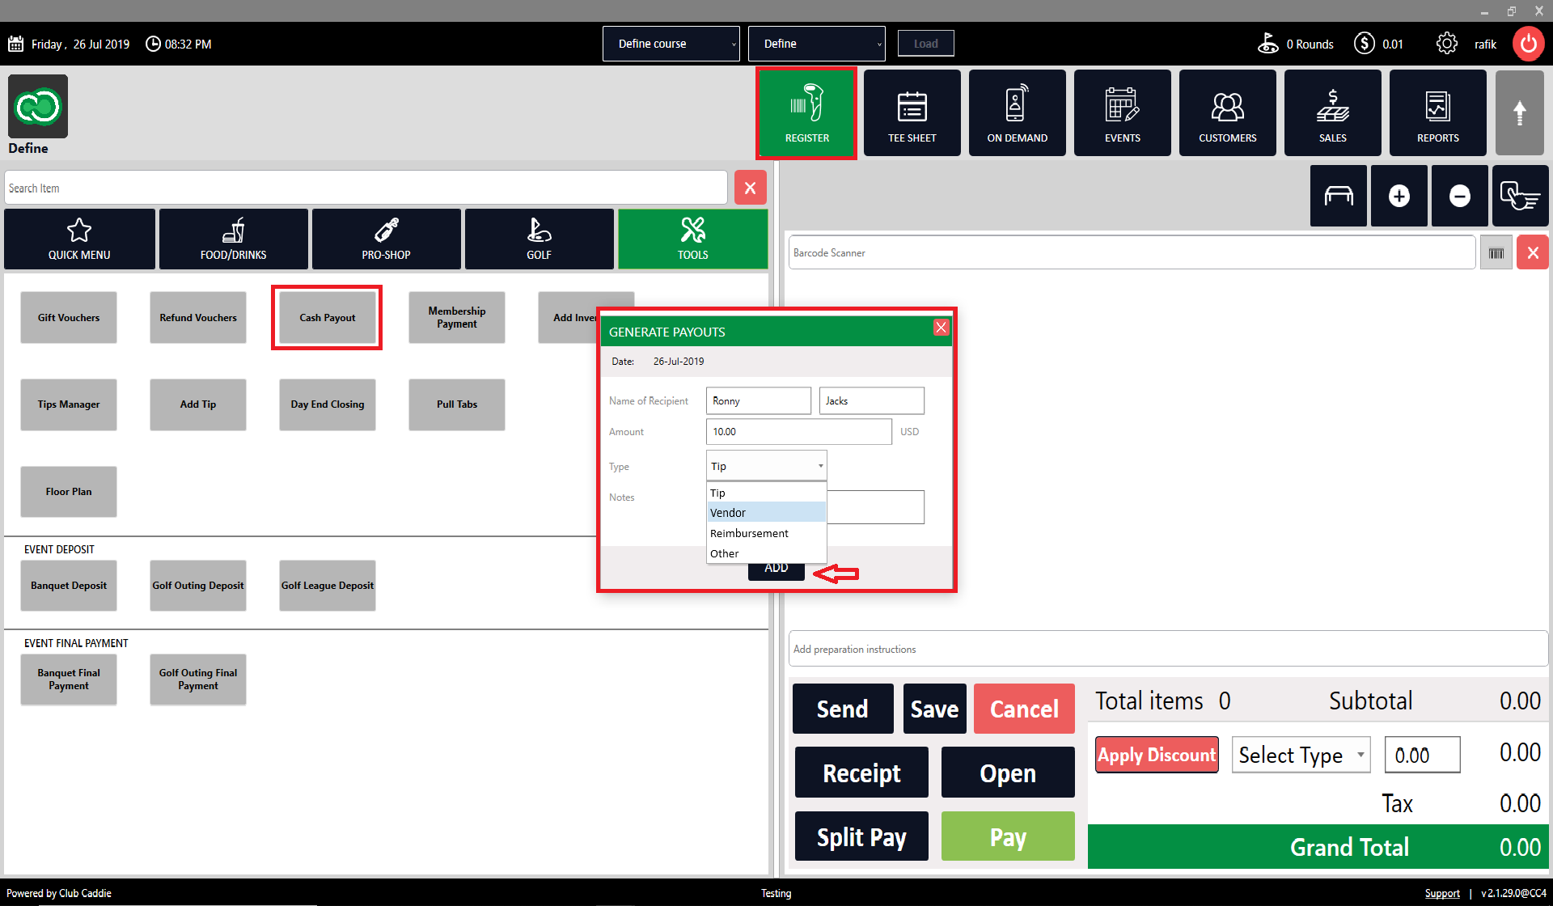Click the Day End Closing button

tap(327, 404)
